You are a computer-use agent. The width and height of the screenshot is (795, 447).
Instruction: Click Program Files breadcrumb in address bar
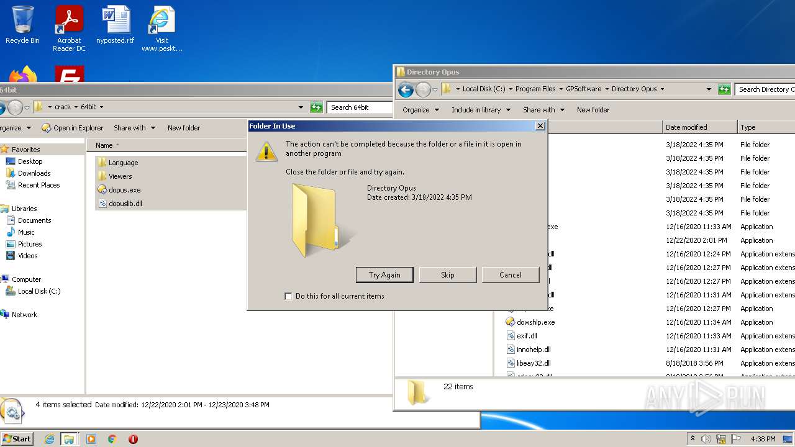click(535, 89)
